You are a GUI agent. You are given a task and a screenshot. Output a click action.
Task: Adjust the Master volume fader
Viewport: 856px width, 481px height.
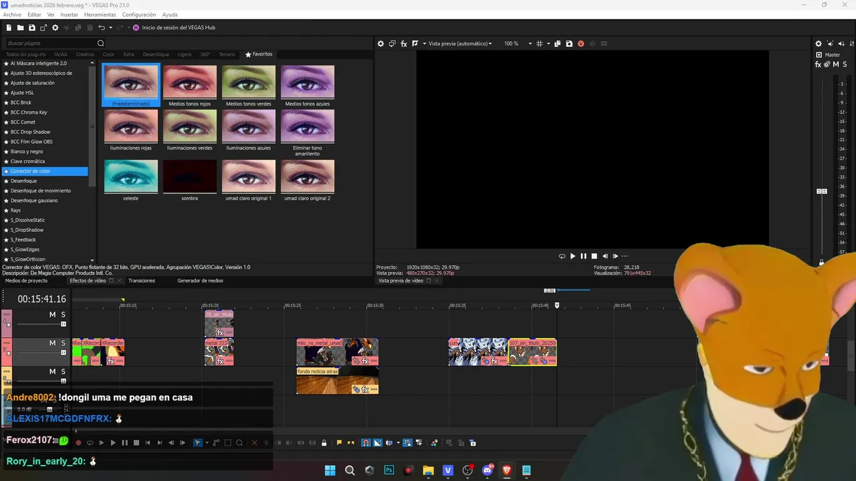(x=822, y=191)
